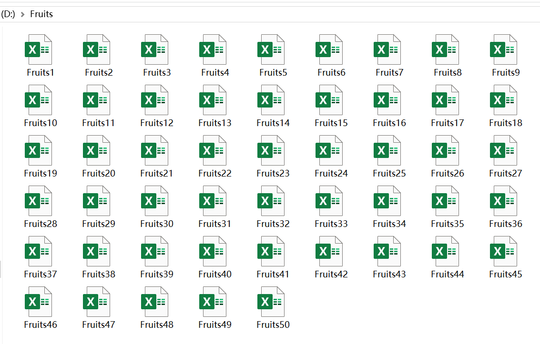The image size is (540, 344).
Task: Select the Fruits9 Excel file icon
Action: coord(503,49)
